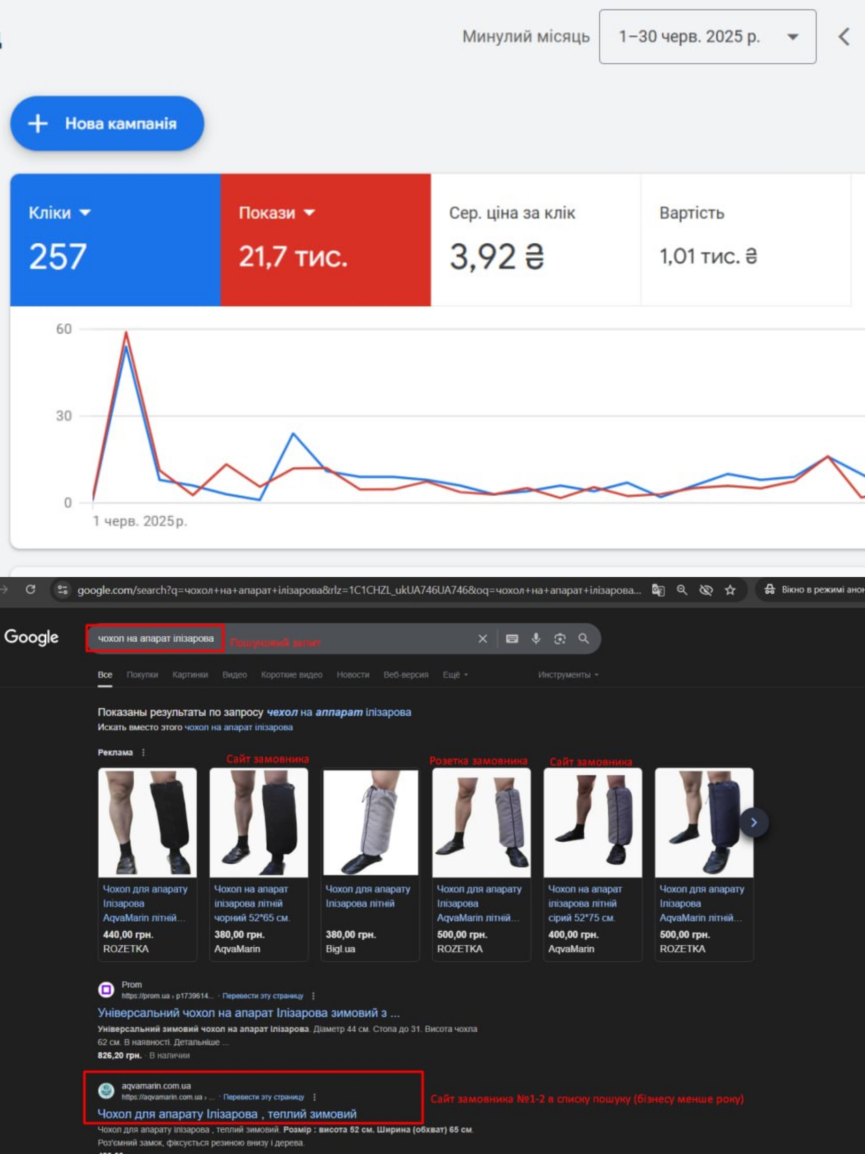Switch to the Новости search tab
Screen dimensions: 865x1154
(x=353, y=674)
